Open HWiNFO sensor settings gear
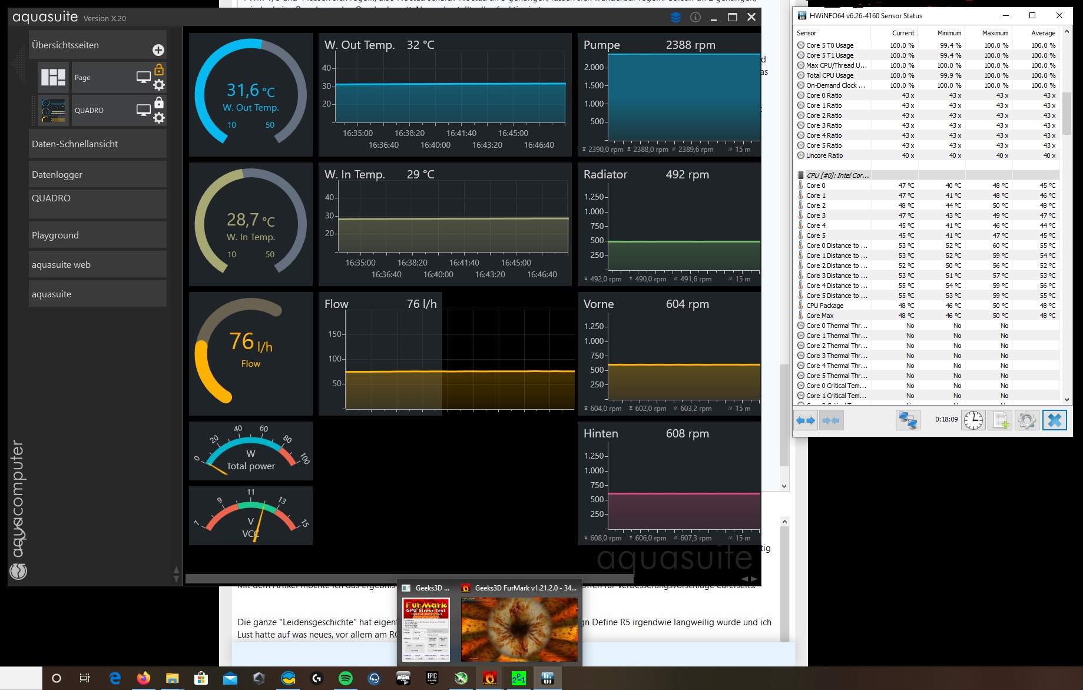The image size is (1083, 690). point(1026,420)
